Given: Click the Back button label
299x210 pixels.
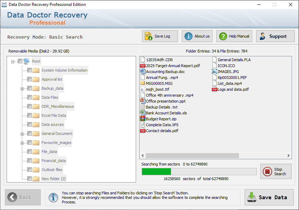Looking at the screenshot, I should pos(25,197).
